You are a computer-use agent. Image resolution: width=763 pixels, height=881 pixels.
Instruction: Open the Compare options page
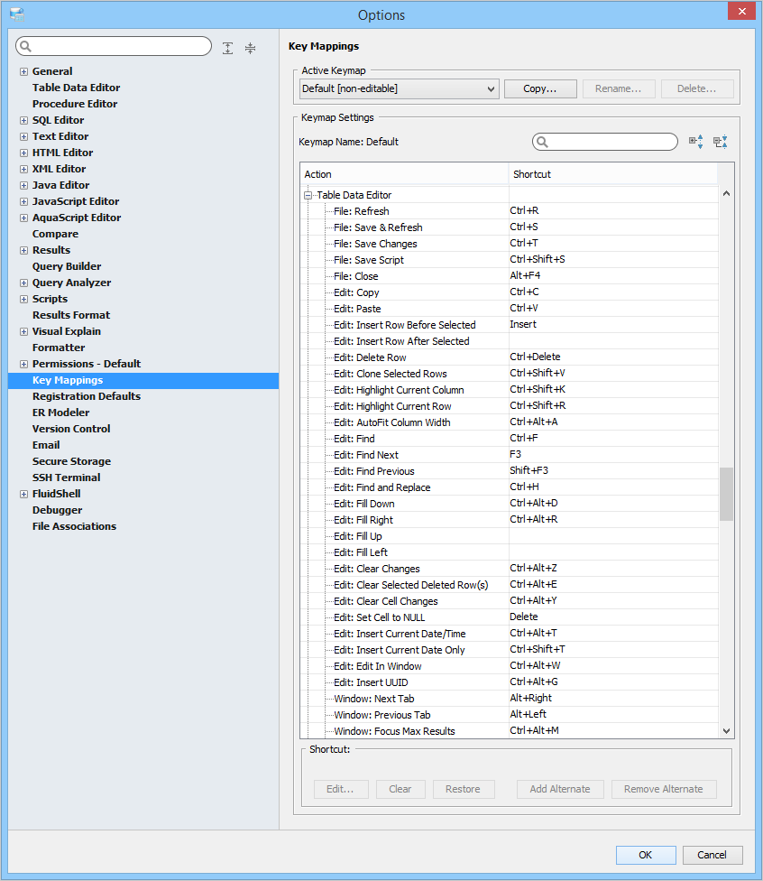pyautogui.click(x=56, y=235)
